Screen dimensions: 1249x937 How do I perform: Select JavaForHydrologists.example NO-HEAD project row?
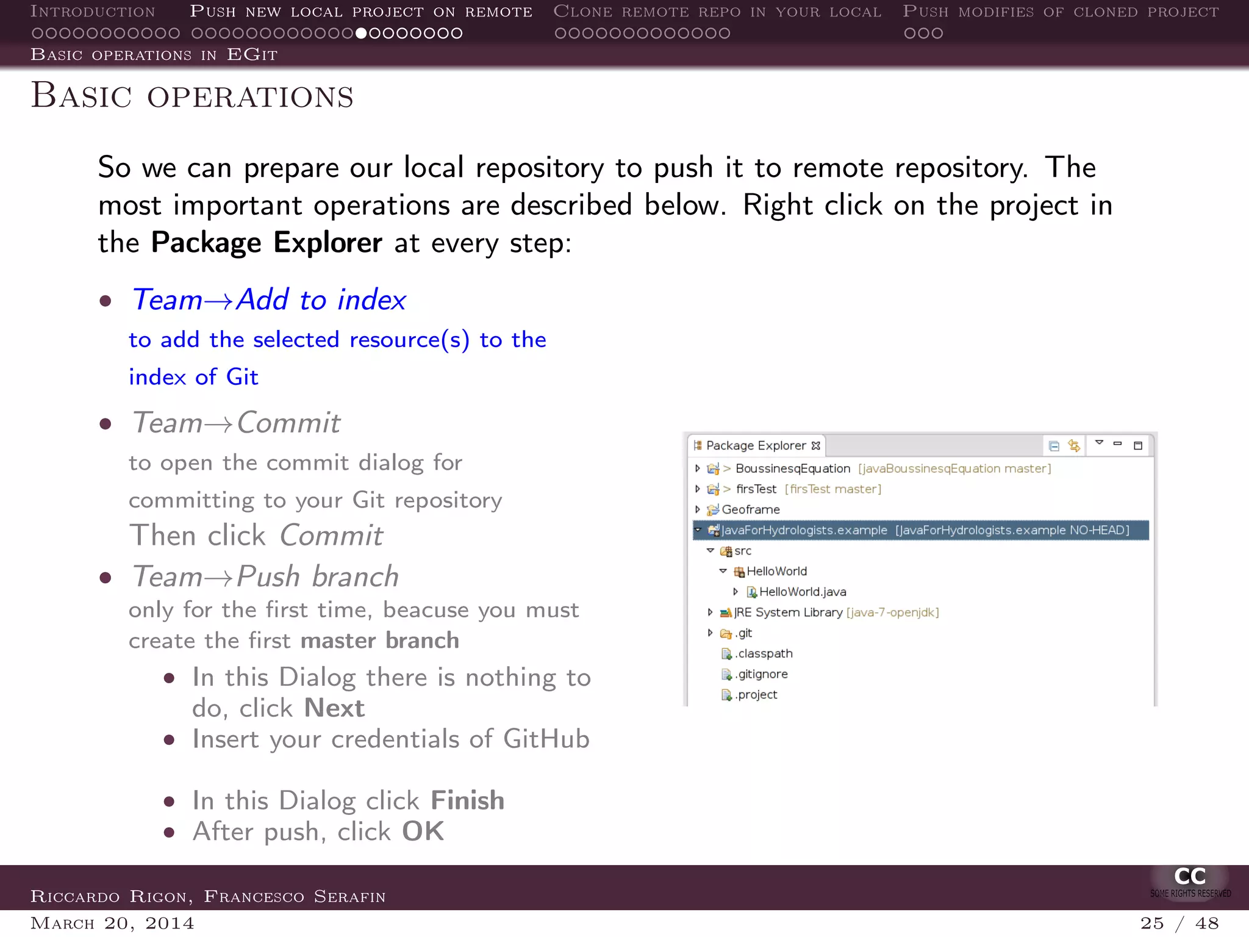pos(921,530)
